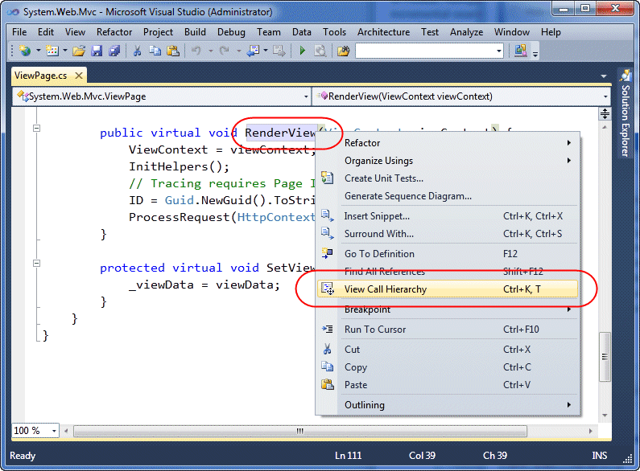640x471 pixels.
Task: Click the Insert Snippet menu icon
Action: coord(328,215)
